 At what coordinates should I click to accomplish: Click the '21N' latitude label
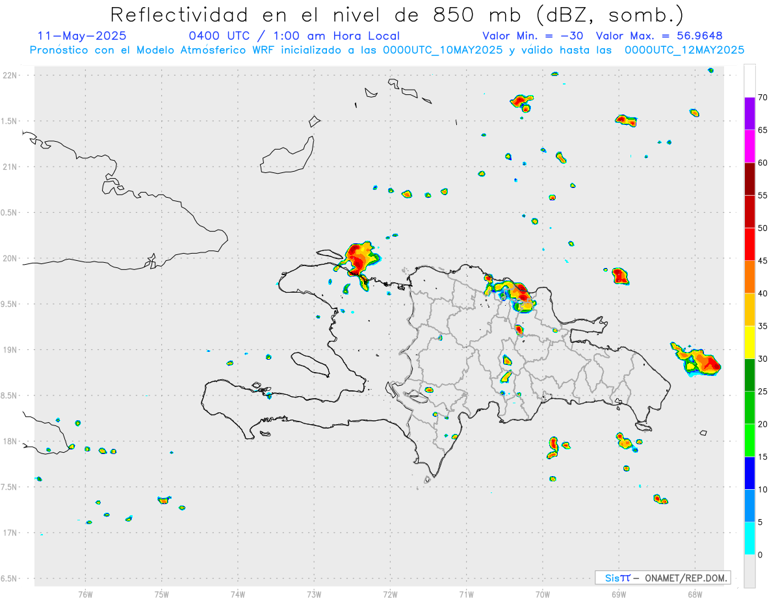tap(11, 167)
